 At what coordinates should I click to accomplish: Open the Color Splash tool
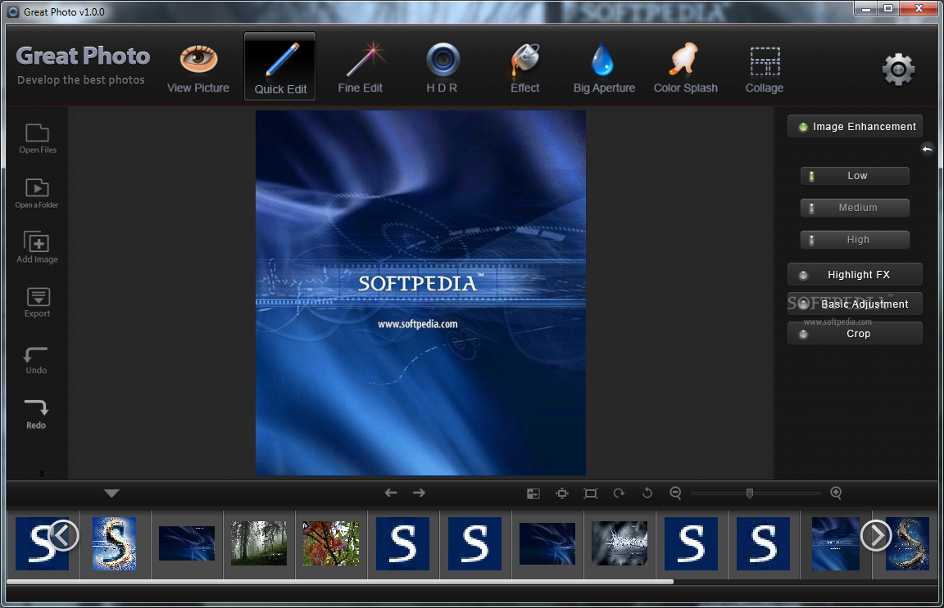pyautogui.click(x=685, y=70)
